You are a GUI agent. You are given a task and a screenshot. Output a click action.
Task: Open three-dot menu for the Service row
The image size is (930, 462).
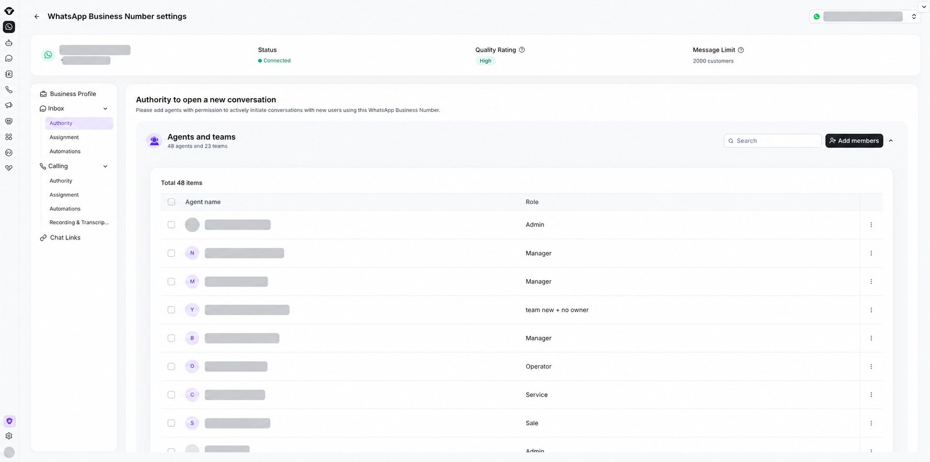coord(871,395)
